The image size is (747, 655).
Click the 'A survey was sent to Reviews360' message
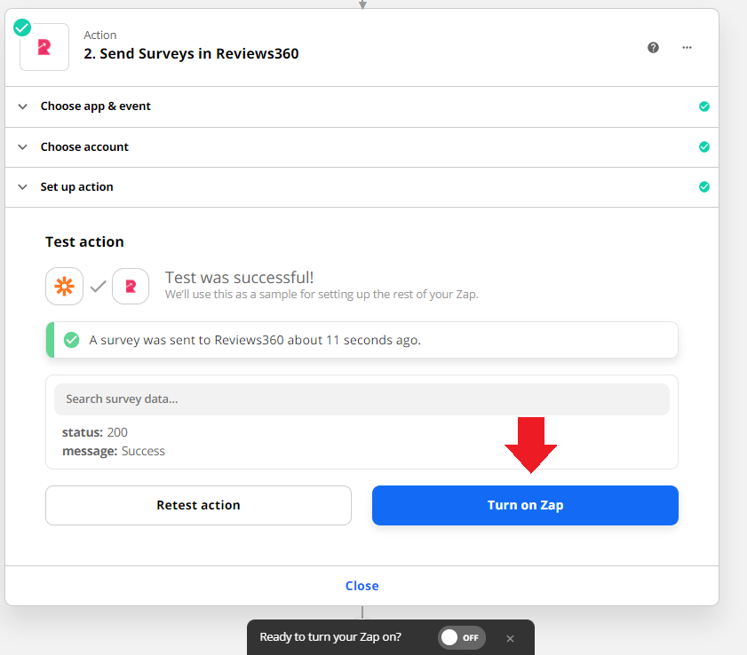click(x=255, y=340)
